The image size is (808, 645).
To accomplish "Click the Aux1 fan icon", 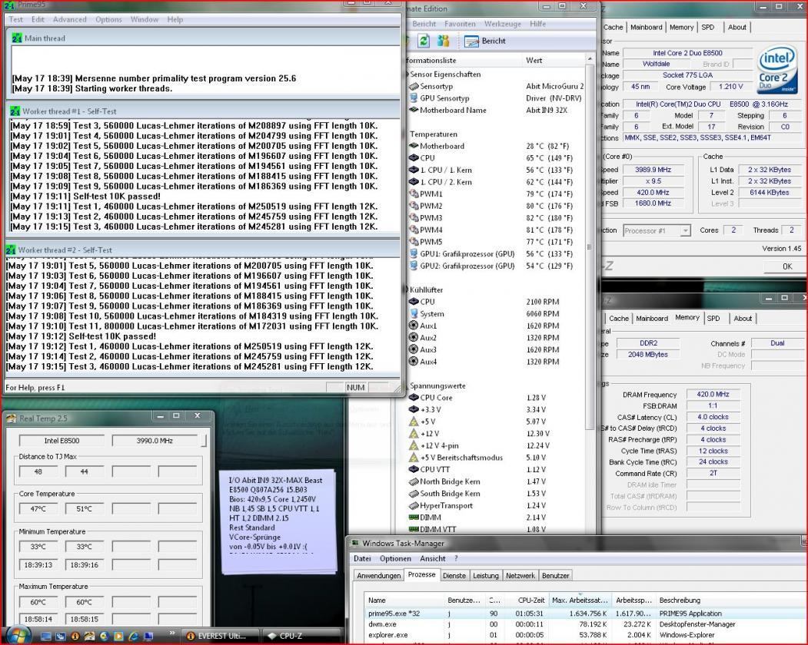I will [x=414, y=326].
